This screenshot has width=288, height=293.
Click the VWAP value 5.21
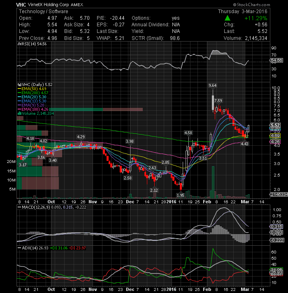tap(119, 38)
